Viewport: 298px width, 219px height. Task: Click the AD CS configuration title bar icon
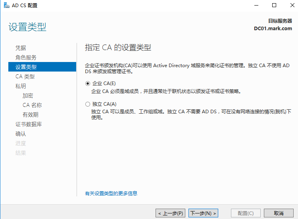coord(6,5)
